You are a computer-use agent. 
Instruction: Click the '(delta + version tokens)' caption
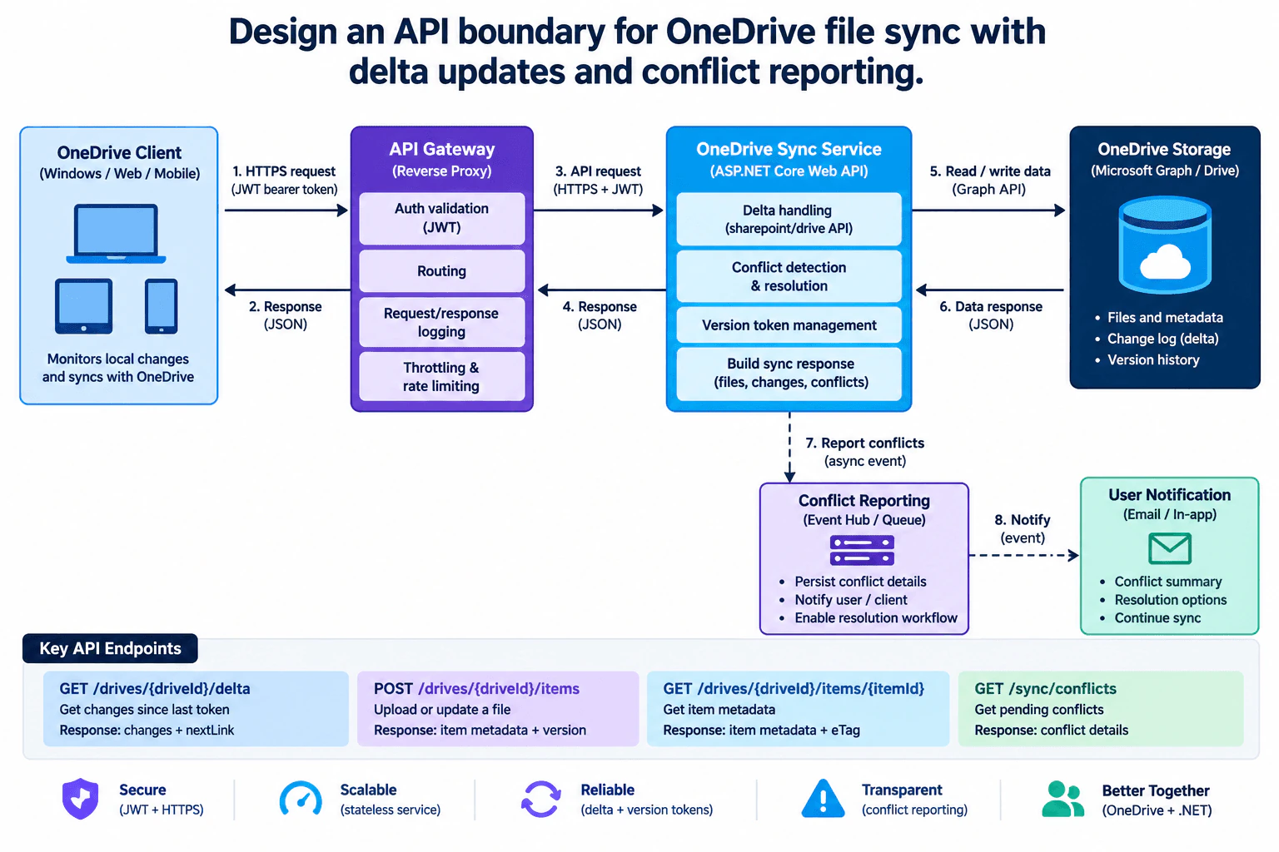tap(647, 810)
